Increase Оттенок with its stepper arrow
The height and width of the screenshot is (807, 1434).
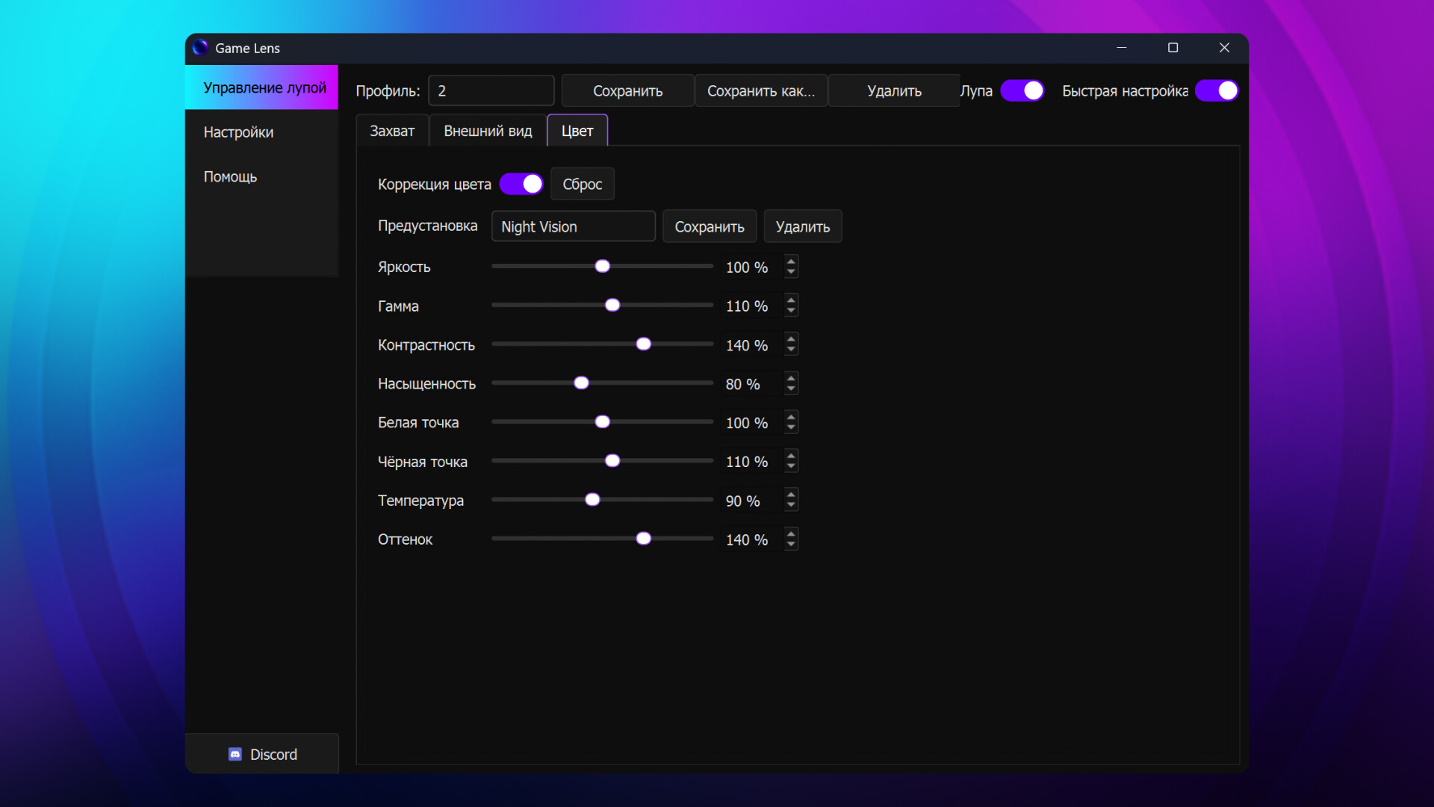(791, 534)
